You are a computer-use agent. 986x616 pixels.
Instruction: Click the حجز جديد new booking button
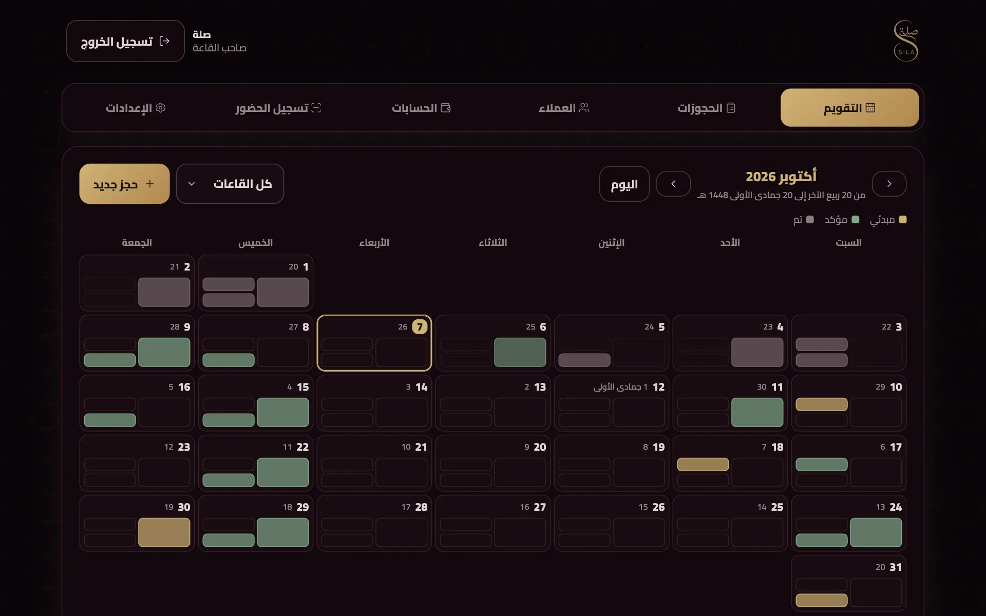coord(124,184)
